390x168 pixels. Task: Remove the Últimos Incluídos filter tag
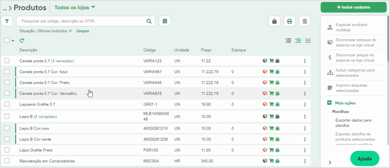[x=70, y=31]
